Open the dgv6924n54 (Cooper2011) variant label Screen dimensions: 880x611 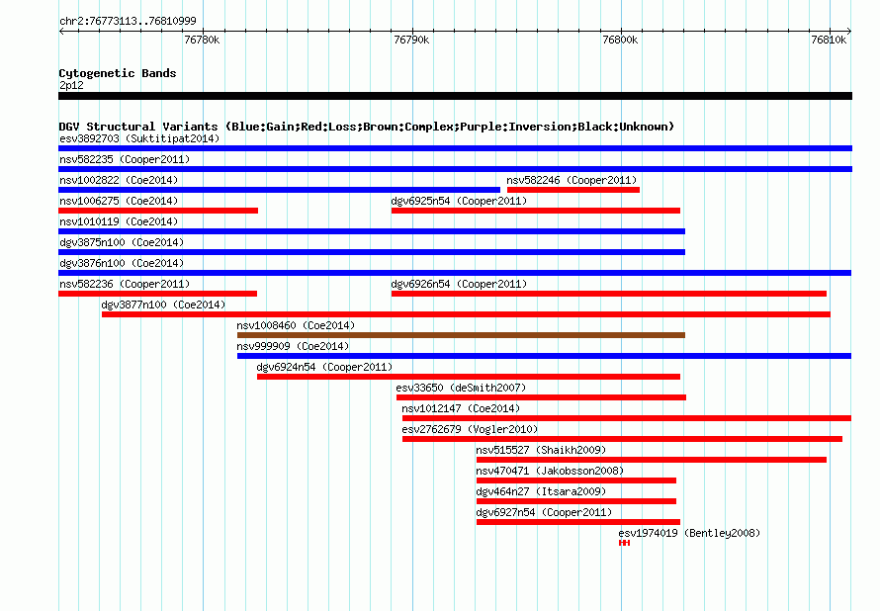coord(324,367)
